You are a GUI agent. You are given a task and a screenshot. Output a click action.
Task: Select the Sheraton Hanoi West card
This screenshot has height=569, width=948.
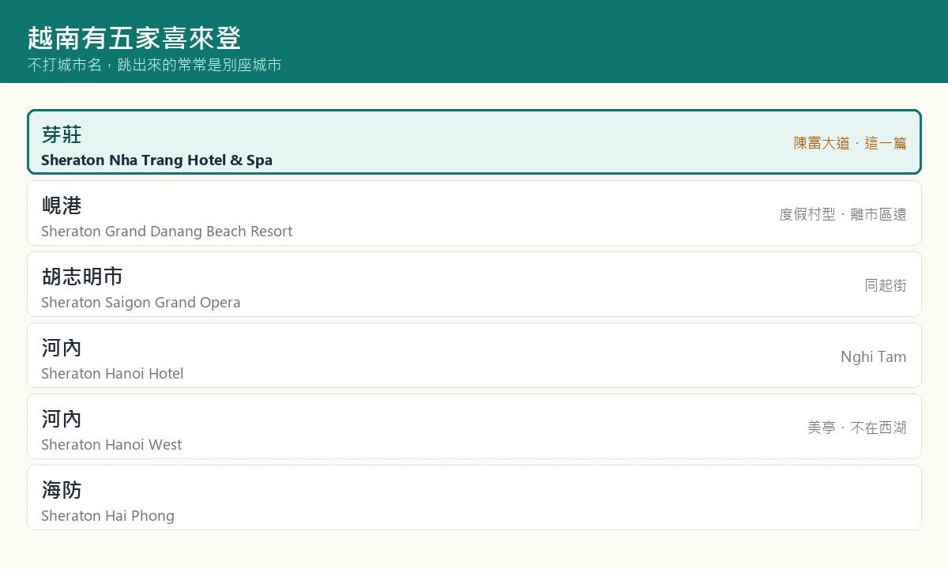click(x=474, y=427)
